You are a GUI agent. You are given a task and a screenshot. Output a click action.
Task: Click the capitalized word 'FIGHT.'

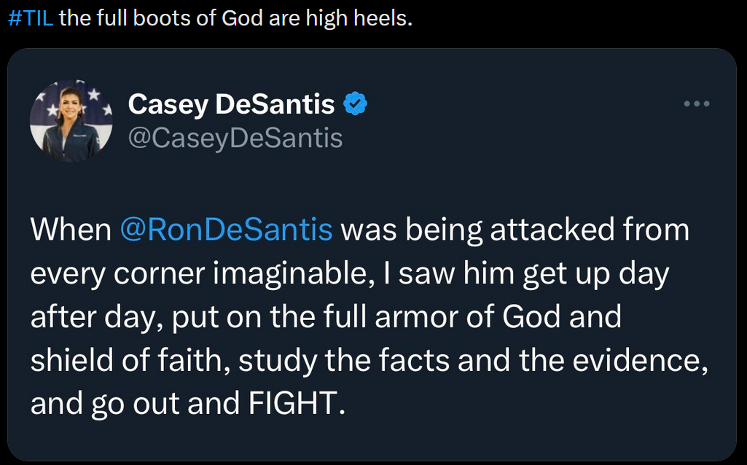[x=296, y=404]
